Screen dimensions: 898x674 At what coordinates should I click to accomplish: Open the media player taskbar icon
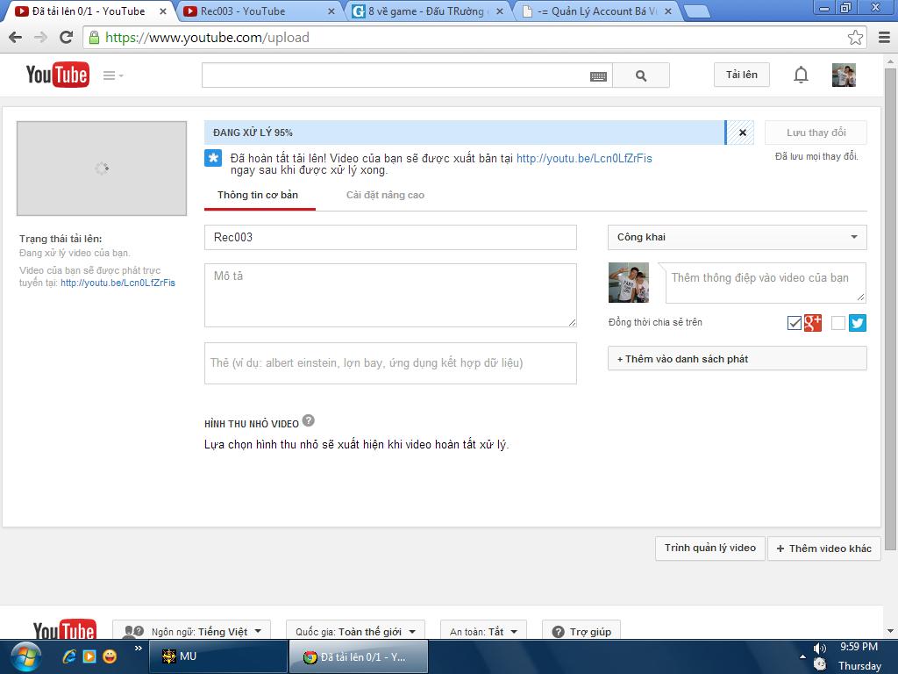click(x=89, y=656)
